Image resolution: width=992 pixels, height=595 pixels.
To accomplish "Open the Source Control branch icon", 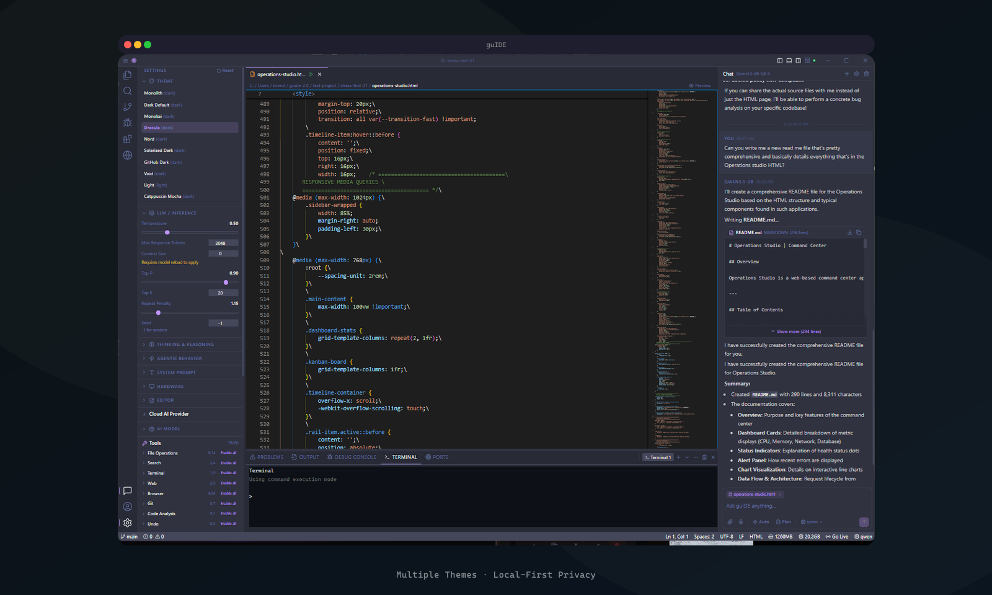I will 127,107.
